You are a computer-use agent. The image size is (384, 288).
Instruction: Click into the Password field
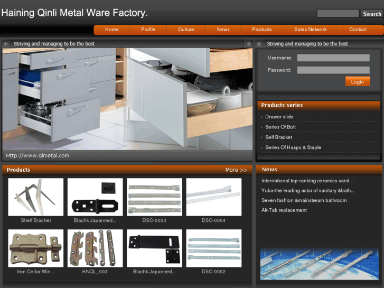click(x=333, y=70)
